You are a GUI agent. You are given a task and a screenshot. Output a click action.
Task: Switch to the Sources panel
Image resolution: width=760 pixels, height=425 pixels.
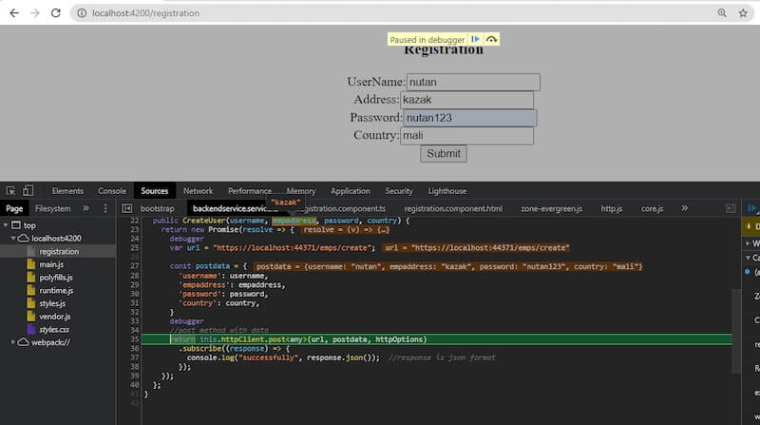point(155,191)
